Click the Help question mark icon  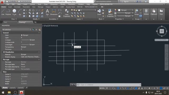click(146, 2)
